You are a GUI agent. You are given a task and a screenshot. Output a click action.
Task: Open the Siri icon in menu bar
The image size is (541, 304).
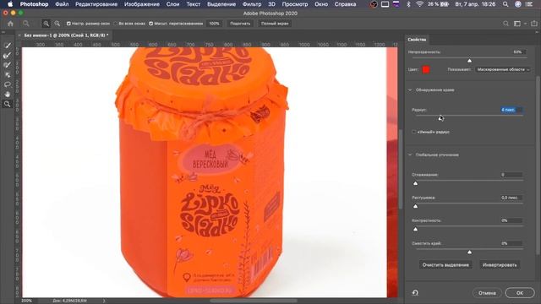pyautogui.click(x=518, y=4)
